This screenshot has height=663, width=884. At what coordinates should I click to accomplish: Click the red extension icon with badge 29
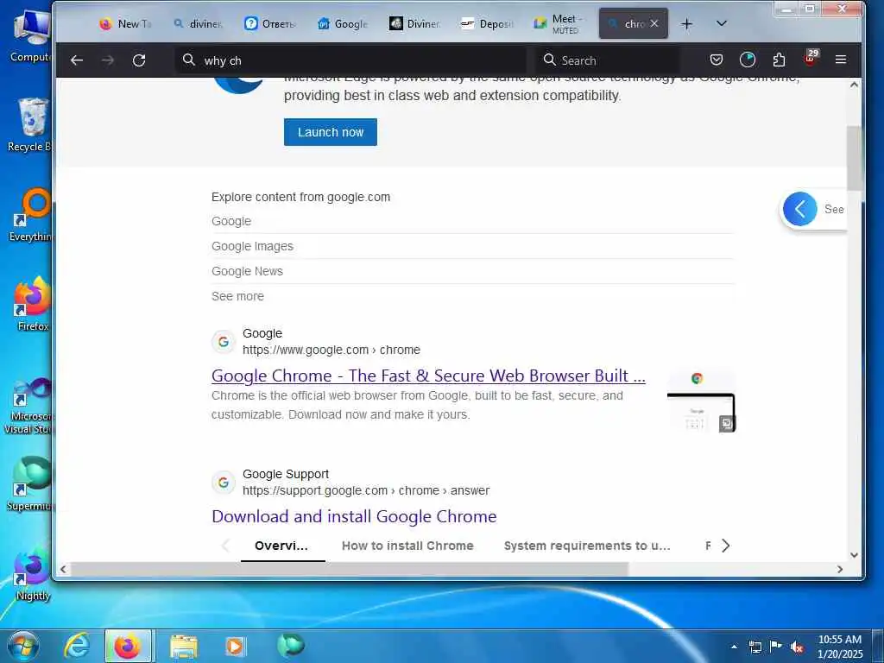[811, 57]
